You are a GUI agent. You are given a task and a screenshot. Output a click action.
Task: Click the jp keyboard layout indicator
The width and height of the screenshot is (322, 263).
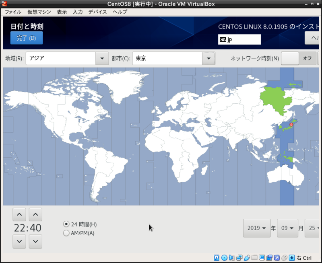tap(239, 39)
